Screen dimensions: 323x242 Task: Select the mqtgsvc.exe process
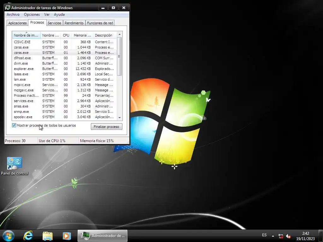coord(64,90)
